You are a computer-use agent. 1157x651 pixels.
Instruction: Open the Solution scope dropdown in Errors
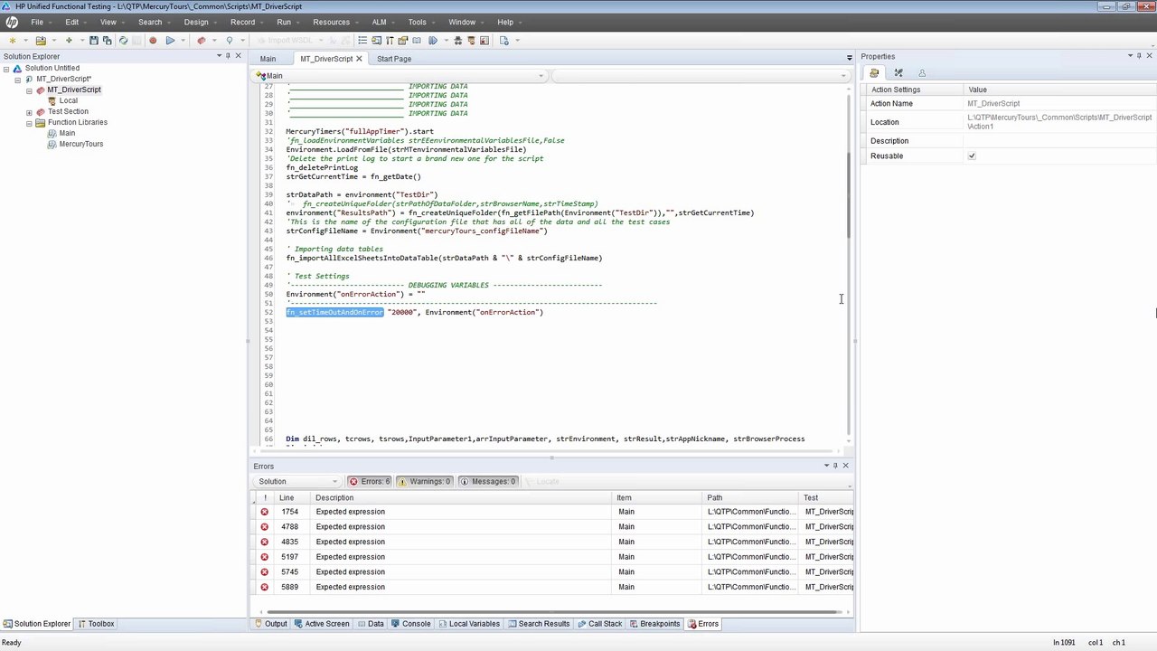point(297,482)
